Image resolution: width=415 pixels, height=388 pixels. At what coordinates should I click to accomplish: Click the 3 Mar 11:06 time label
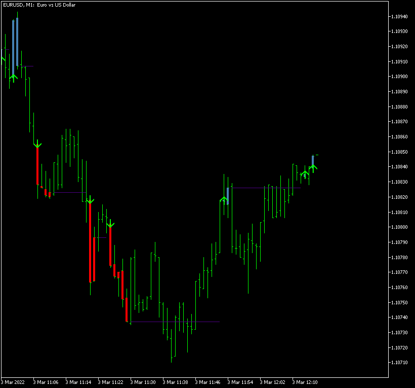pos(46,382)
